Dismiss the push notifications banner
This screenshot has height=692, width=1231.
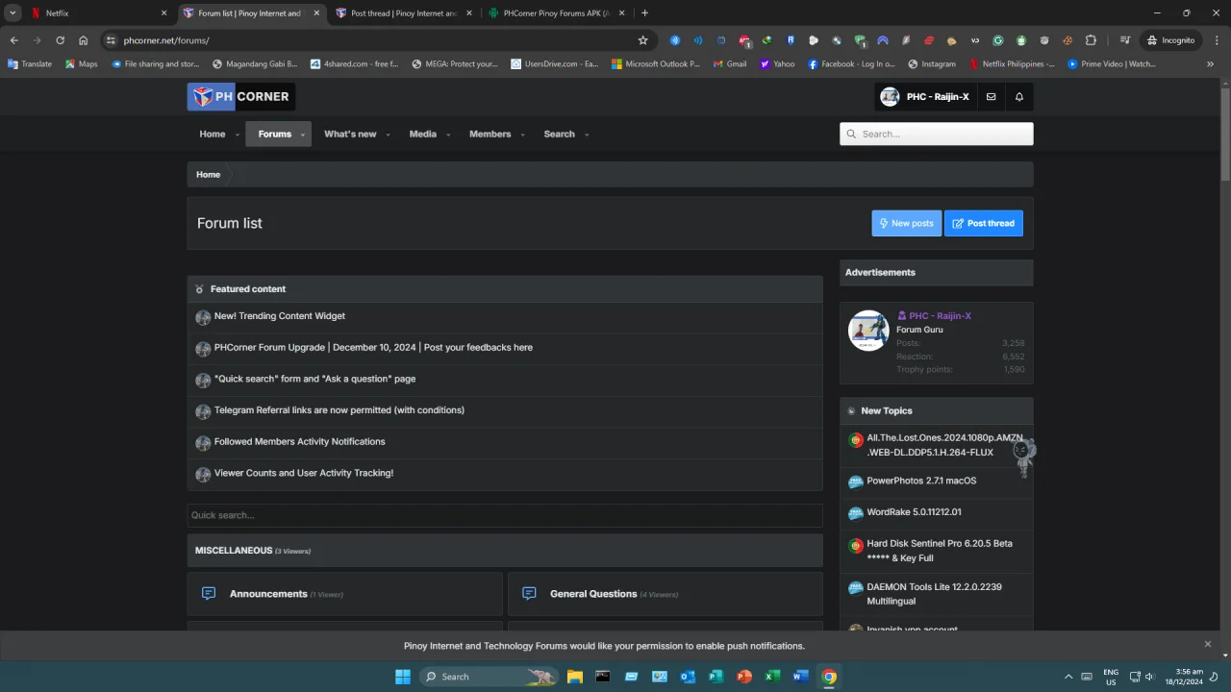(1208, 644)
